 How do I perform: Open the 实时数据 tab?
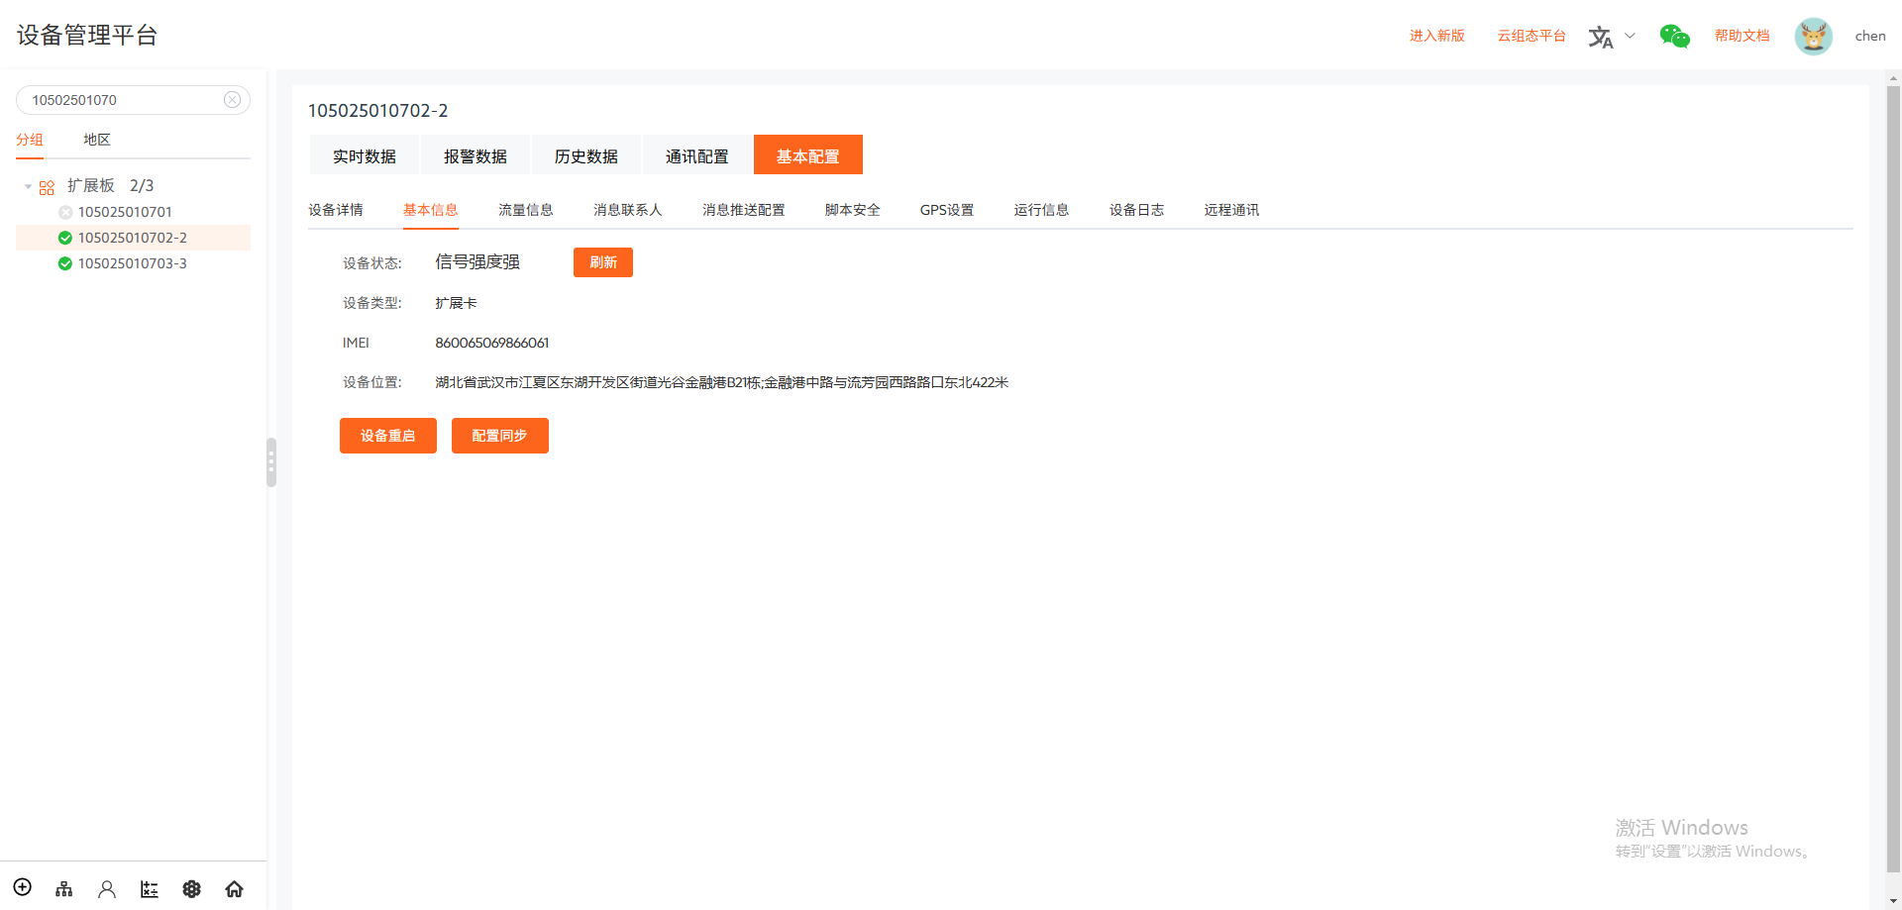(x=365, y=155)
